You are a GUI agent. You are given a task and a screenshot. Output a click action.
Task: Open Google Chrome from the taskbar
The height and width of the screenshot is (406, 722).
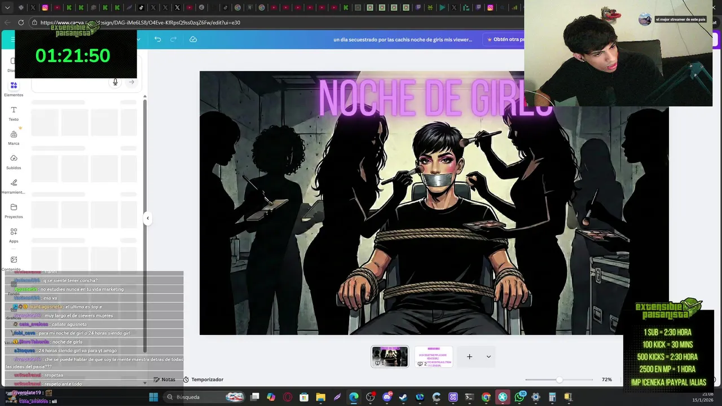[486, 397]
